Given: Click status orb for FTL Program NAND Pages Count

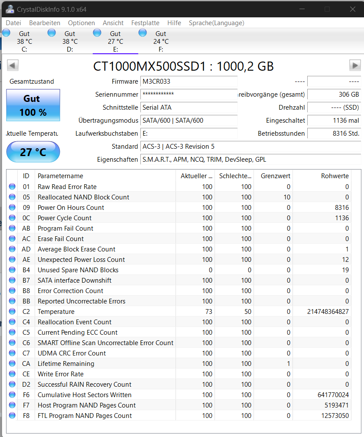Looking at the screenshot, I should click(x=12, y=415).
